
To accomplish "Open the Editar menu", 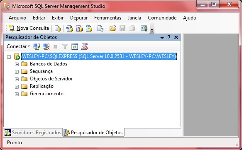I will [x=39, y=18].
